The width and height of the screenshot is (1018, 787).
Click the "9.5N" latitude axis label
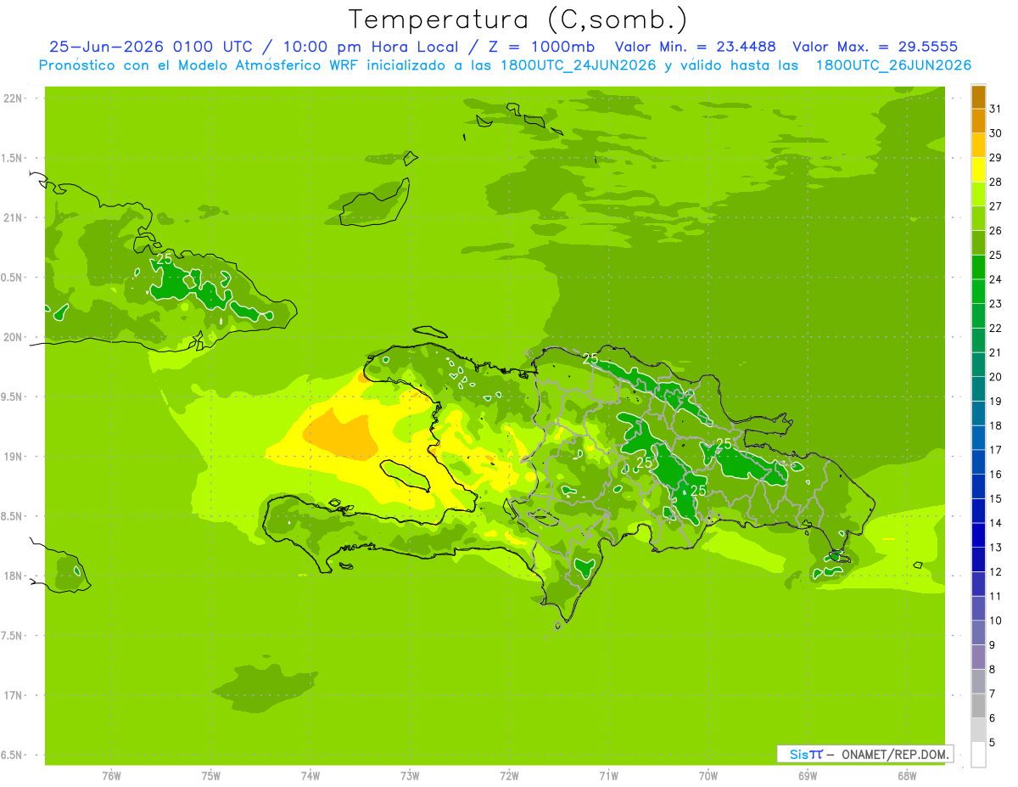[x=11, y=396]
